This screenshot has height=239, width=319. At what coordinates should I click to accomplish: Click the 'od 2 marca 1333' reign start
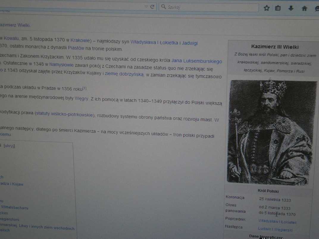click(x=275, y=207)
